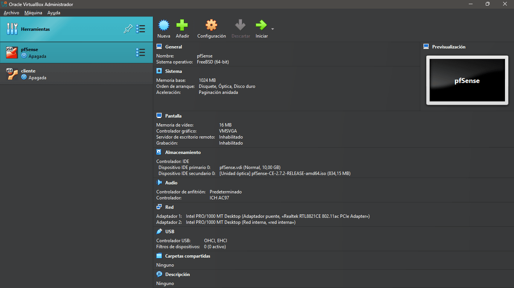The image size is (514, 288).
Task: Click the cliente VM OS icon
Action: (x=12, y=74)
